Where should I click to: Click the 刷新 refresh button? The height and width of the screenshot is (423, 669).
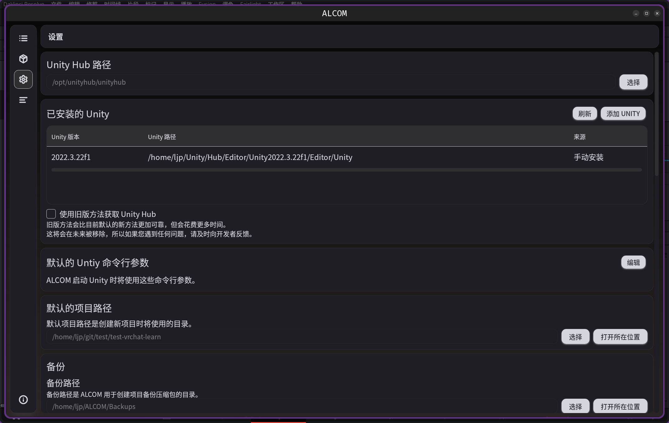click(585, 114)
